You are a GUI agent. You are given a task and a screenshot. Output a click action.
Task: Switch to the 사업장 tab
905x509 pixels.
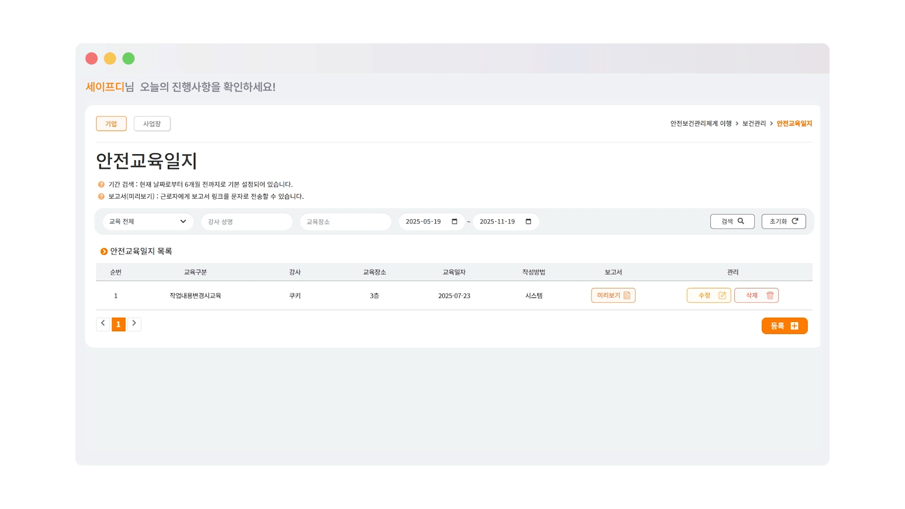tap(152, 123)
